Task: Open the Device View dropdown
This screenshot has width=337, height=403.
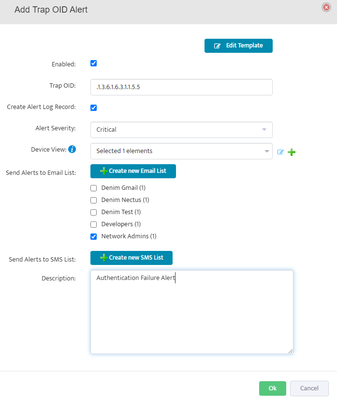Action: [x=181, y=151]
